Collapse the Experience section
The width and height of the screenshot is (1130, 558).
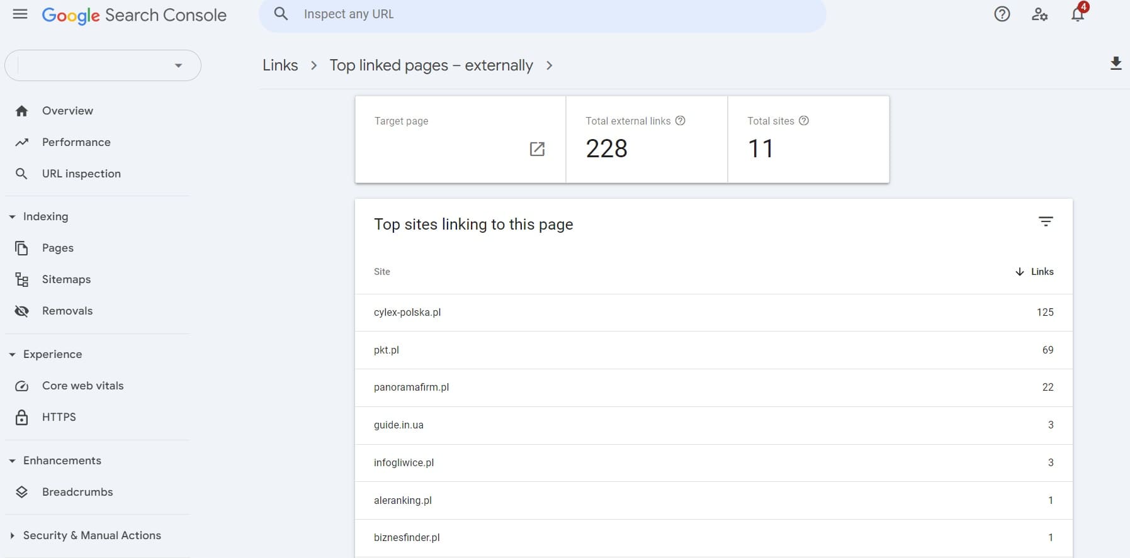(x=12, y=354)
